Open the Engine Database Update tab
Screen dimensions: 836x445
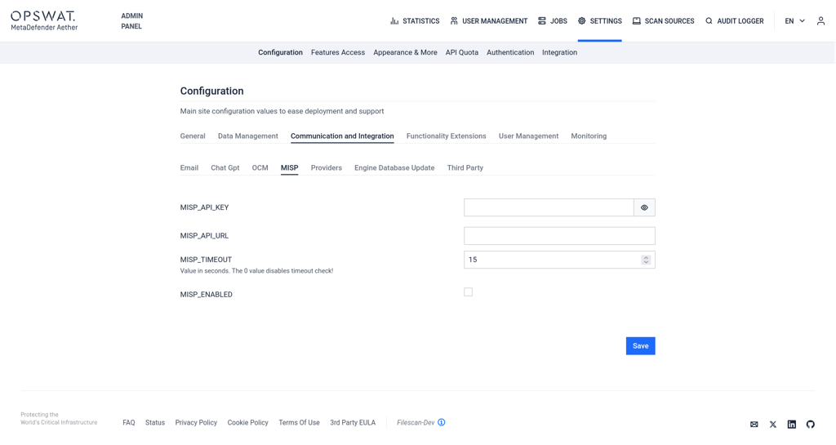394,168
